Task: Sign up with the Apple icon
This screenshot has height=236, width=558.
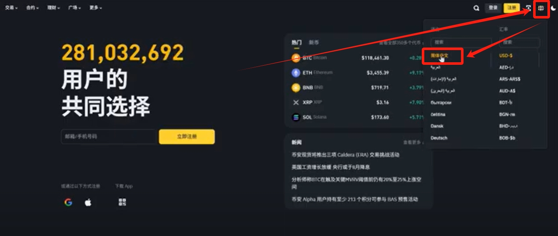Action: (88, 202)
